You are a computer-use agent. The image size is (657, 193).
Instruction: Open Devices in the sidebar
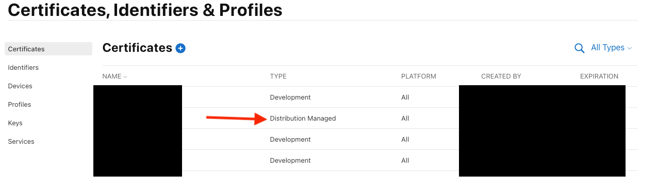click(x=20, y=86)
